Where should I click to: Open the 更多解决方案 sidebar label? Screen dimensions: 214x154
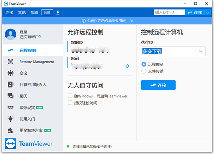pyautogui.click(x=31, y=131)
